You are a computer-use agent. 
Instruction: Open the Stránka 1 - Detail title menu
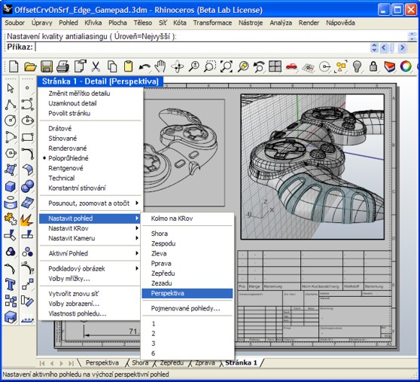(x=100, y=81)
